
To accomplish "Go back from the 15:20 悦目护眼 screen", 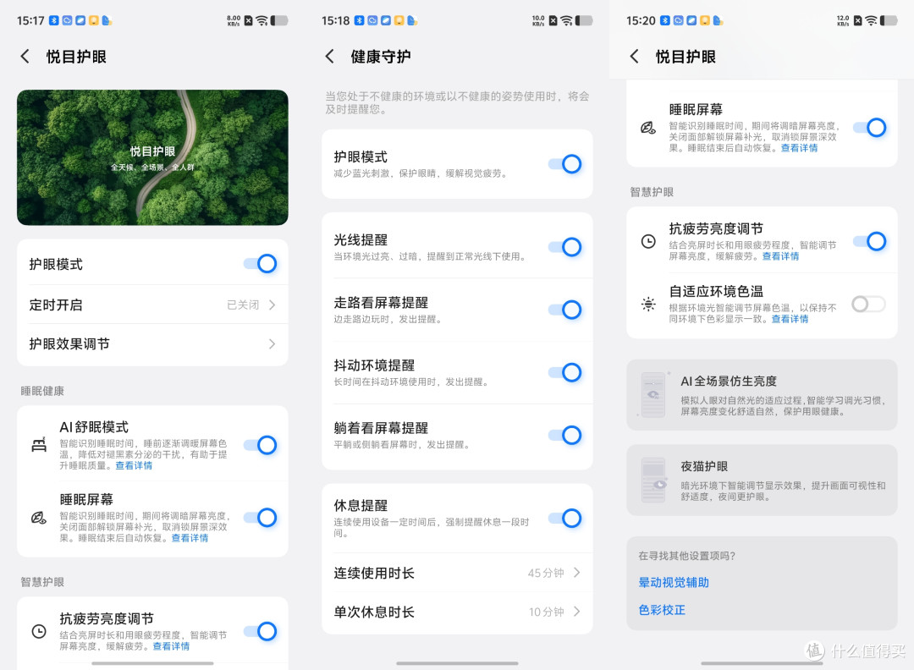I will [x=634, y=57].
